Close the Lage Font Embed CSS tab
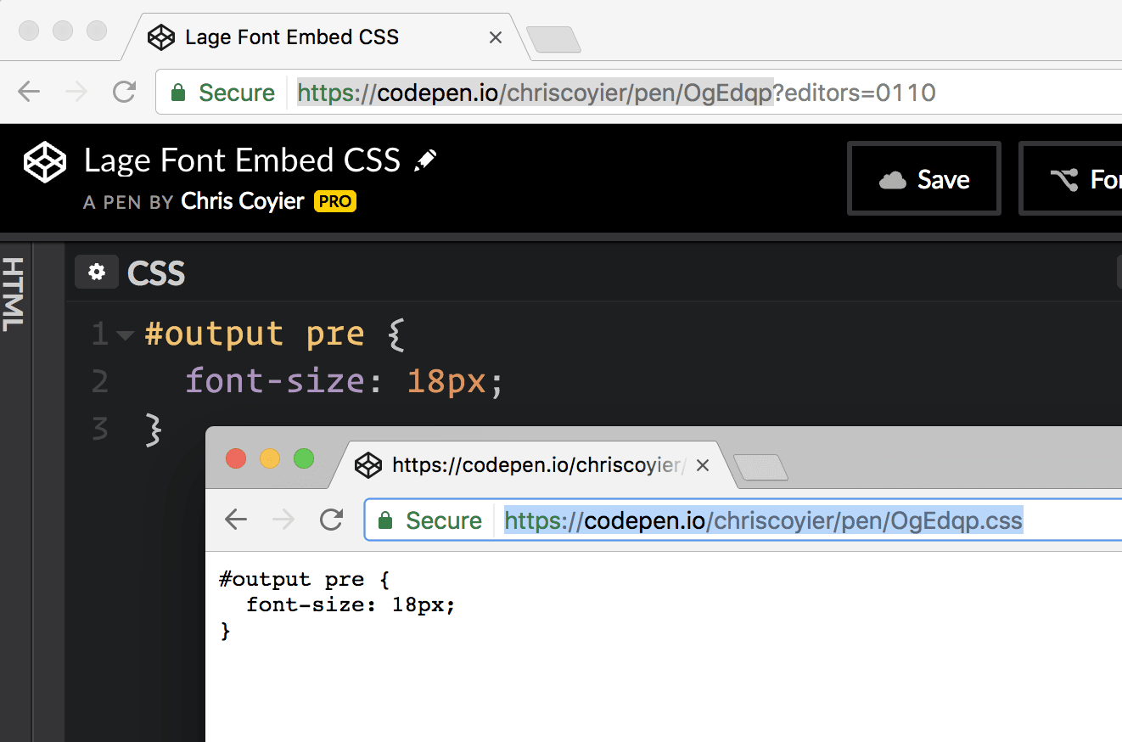Image resolution: width=1122 pixels, height=742 pixels. coord(496,37)
